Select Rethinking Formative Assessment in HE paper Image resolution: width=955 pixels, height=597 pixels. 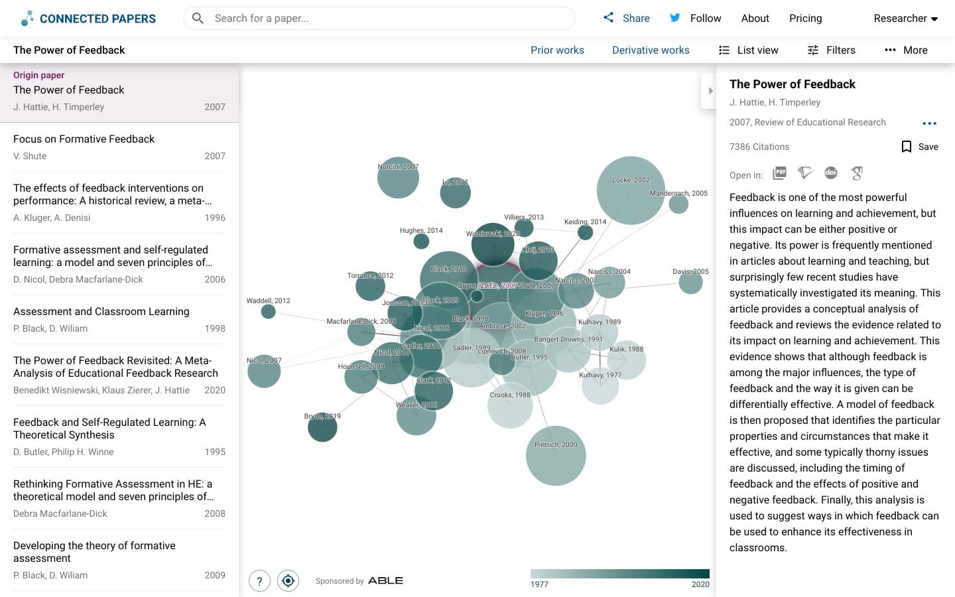tap(119, 498)
